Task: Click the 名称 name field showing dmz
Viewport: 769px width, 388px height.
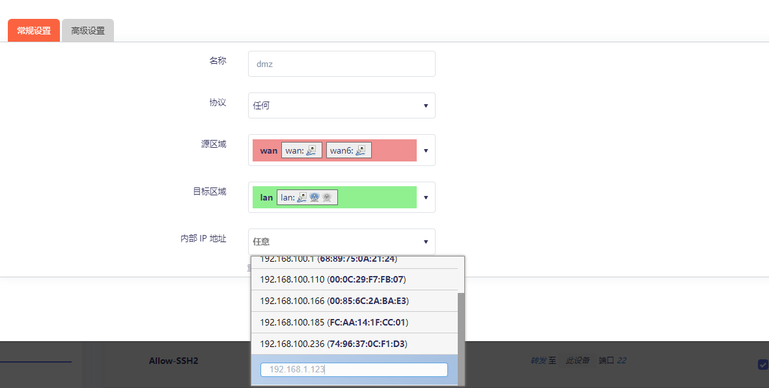Action: tap(341, 64)
